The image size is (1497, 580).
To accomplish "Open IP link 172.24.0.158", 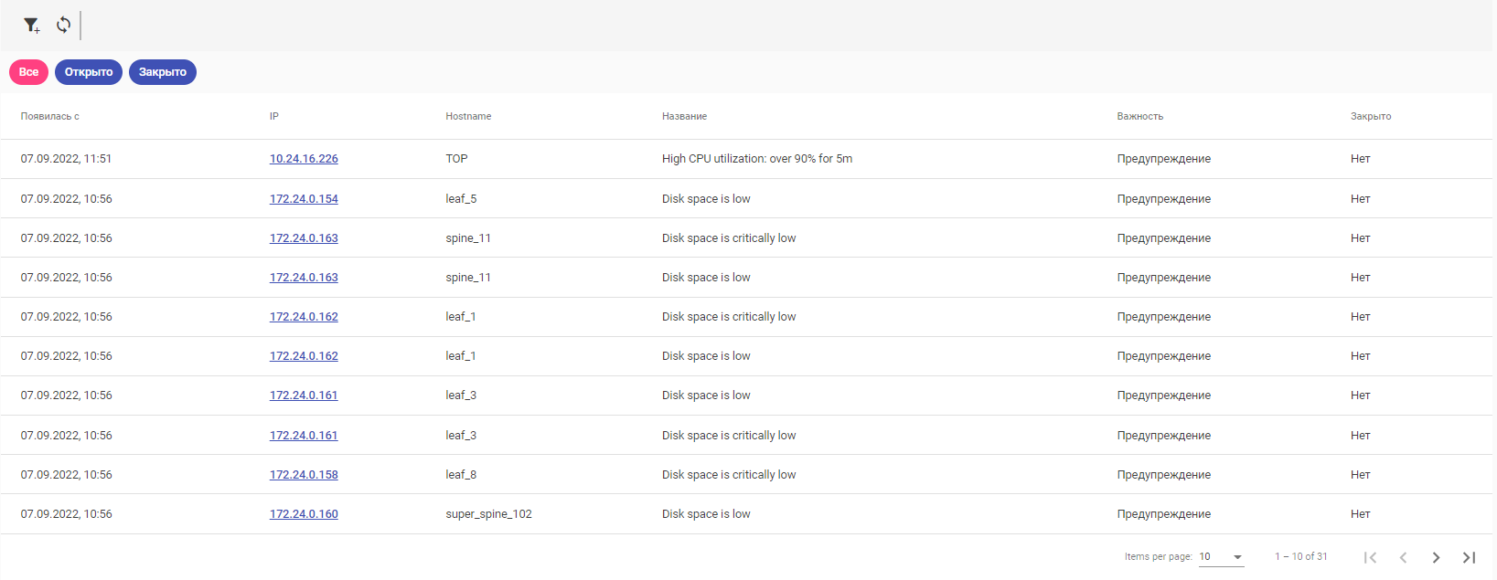I will (304, 475).
